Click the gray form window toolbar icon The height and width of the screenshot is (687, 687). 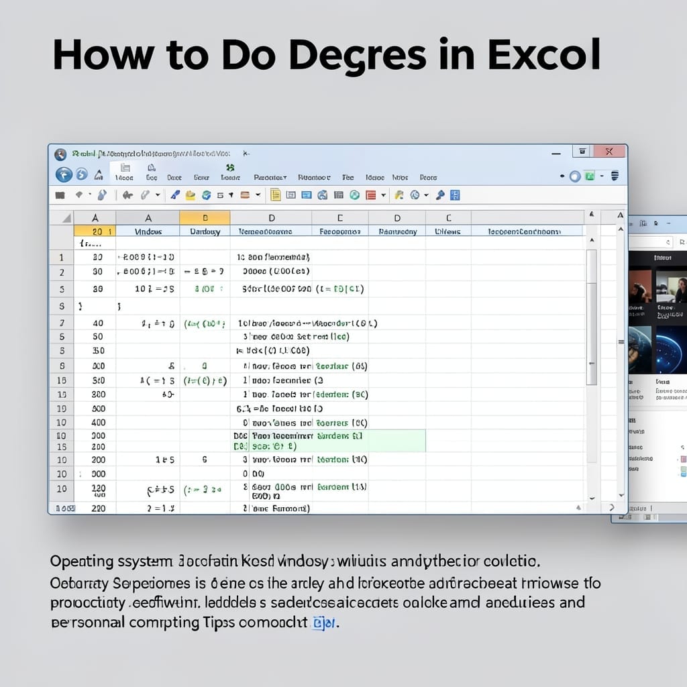tap(291, 195)
